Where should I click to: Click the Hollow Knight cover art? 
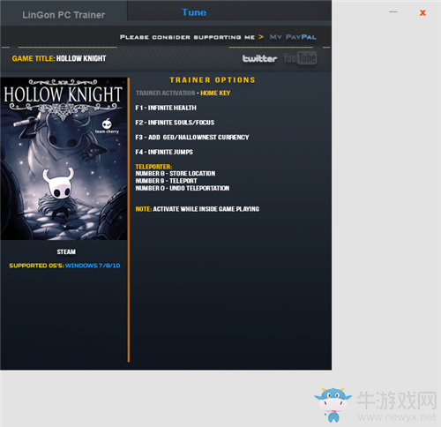point(64,159)
